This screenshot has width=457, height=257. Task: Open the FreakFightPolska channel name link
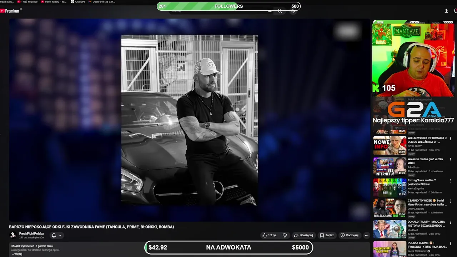[x=31, y=234]
